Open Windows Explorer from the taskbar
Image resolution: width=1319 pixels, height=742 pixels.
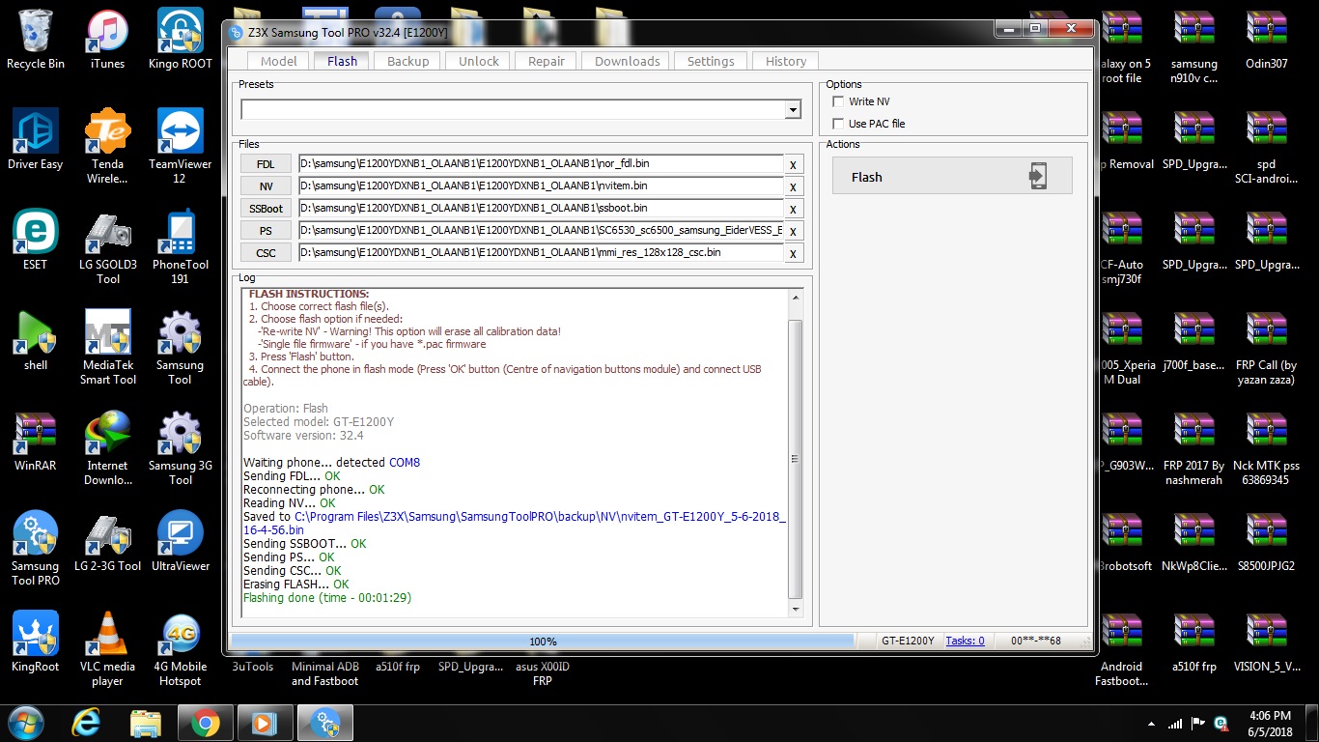pos(145,723)
